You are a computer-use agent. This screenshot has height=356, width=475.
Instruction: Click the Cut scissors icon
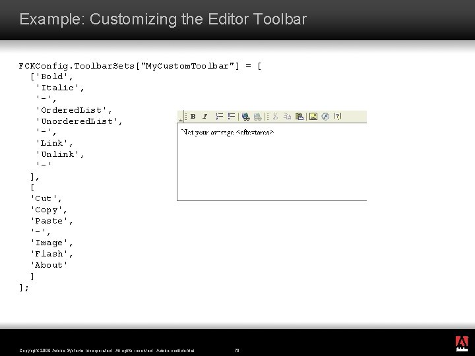coord(275,117)
